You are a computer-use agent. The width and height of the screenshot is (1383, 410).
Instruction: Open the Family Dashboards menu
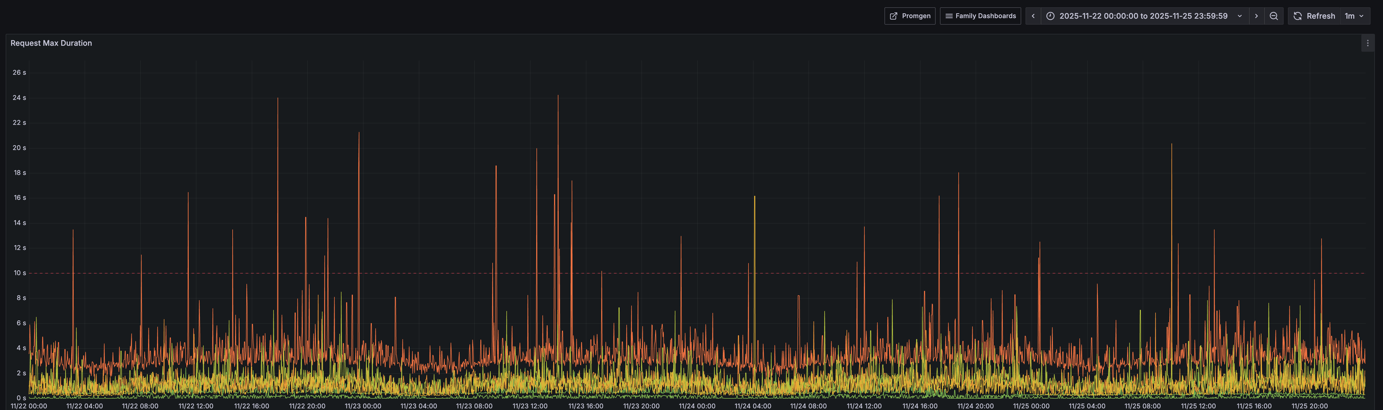click(x=980, y=16)
